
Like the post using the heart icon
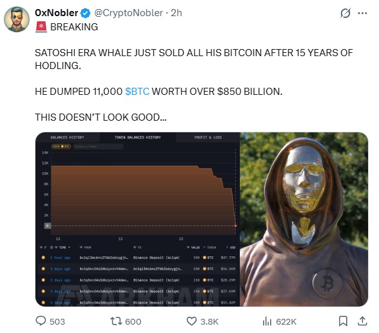[191, 321]
